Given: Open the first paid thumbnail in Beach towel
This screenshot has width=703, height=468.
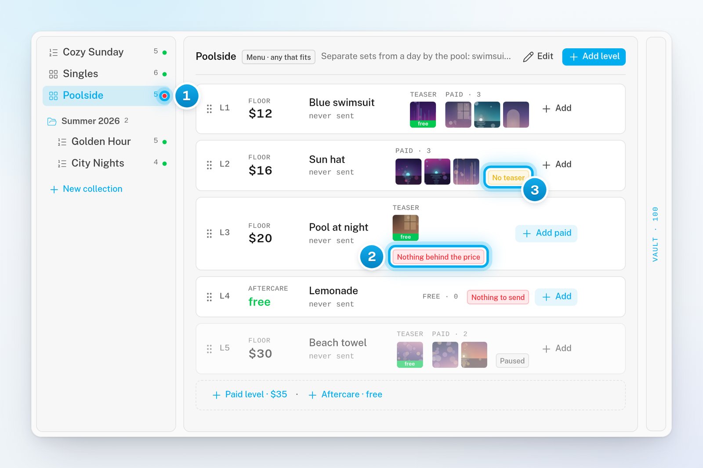Looking at the screenshot, I should pos(445,355).
